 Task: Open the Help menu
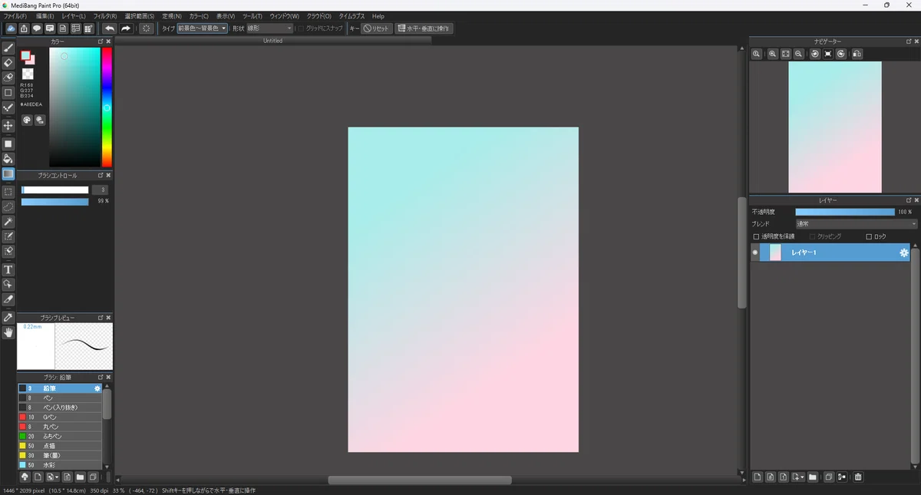(378, 16)
